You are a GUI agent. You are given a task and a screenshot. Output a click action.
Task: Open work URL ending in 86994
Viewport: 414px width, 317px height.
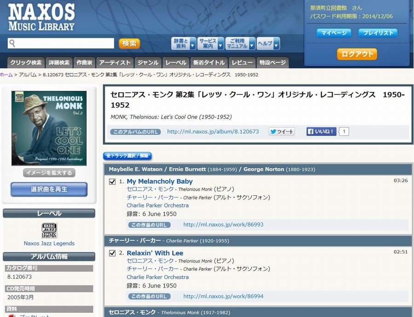coord(224,296)
